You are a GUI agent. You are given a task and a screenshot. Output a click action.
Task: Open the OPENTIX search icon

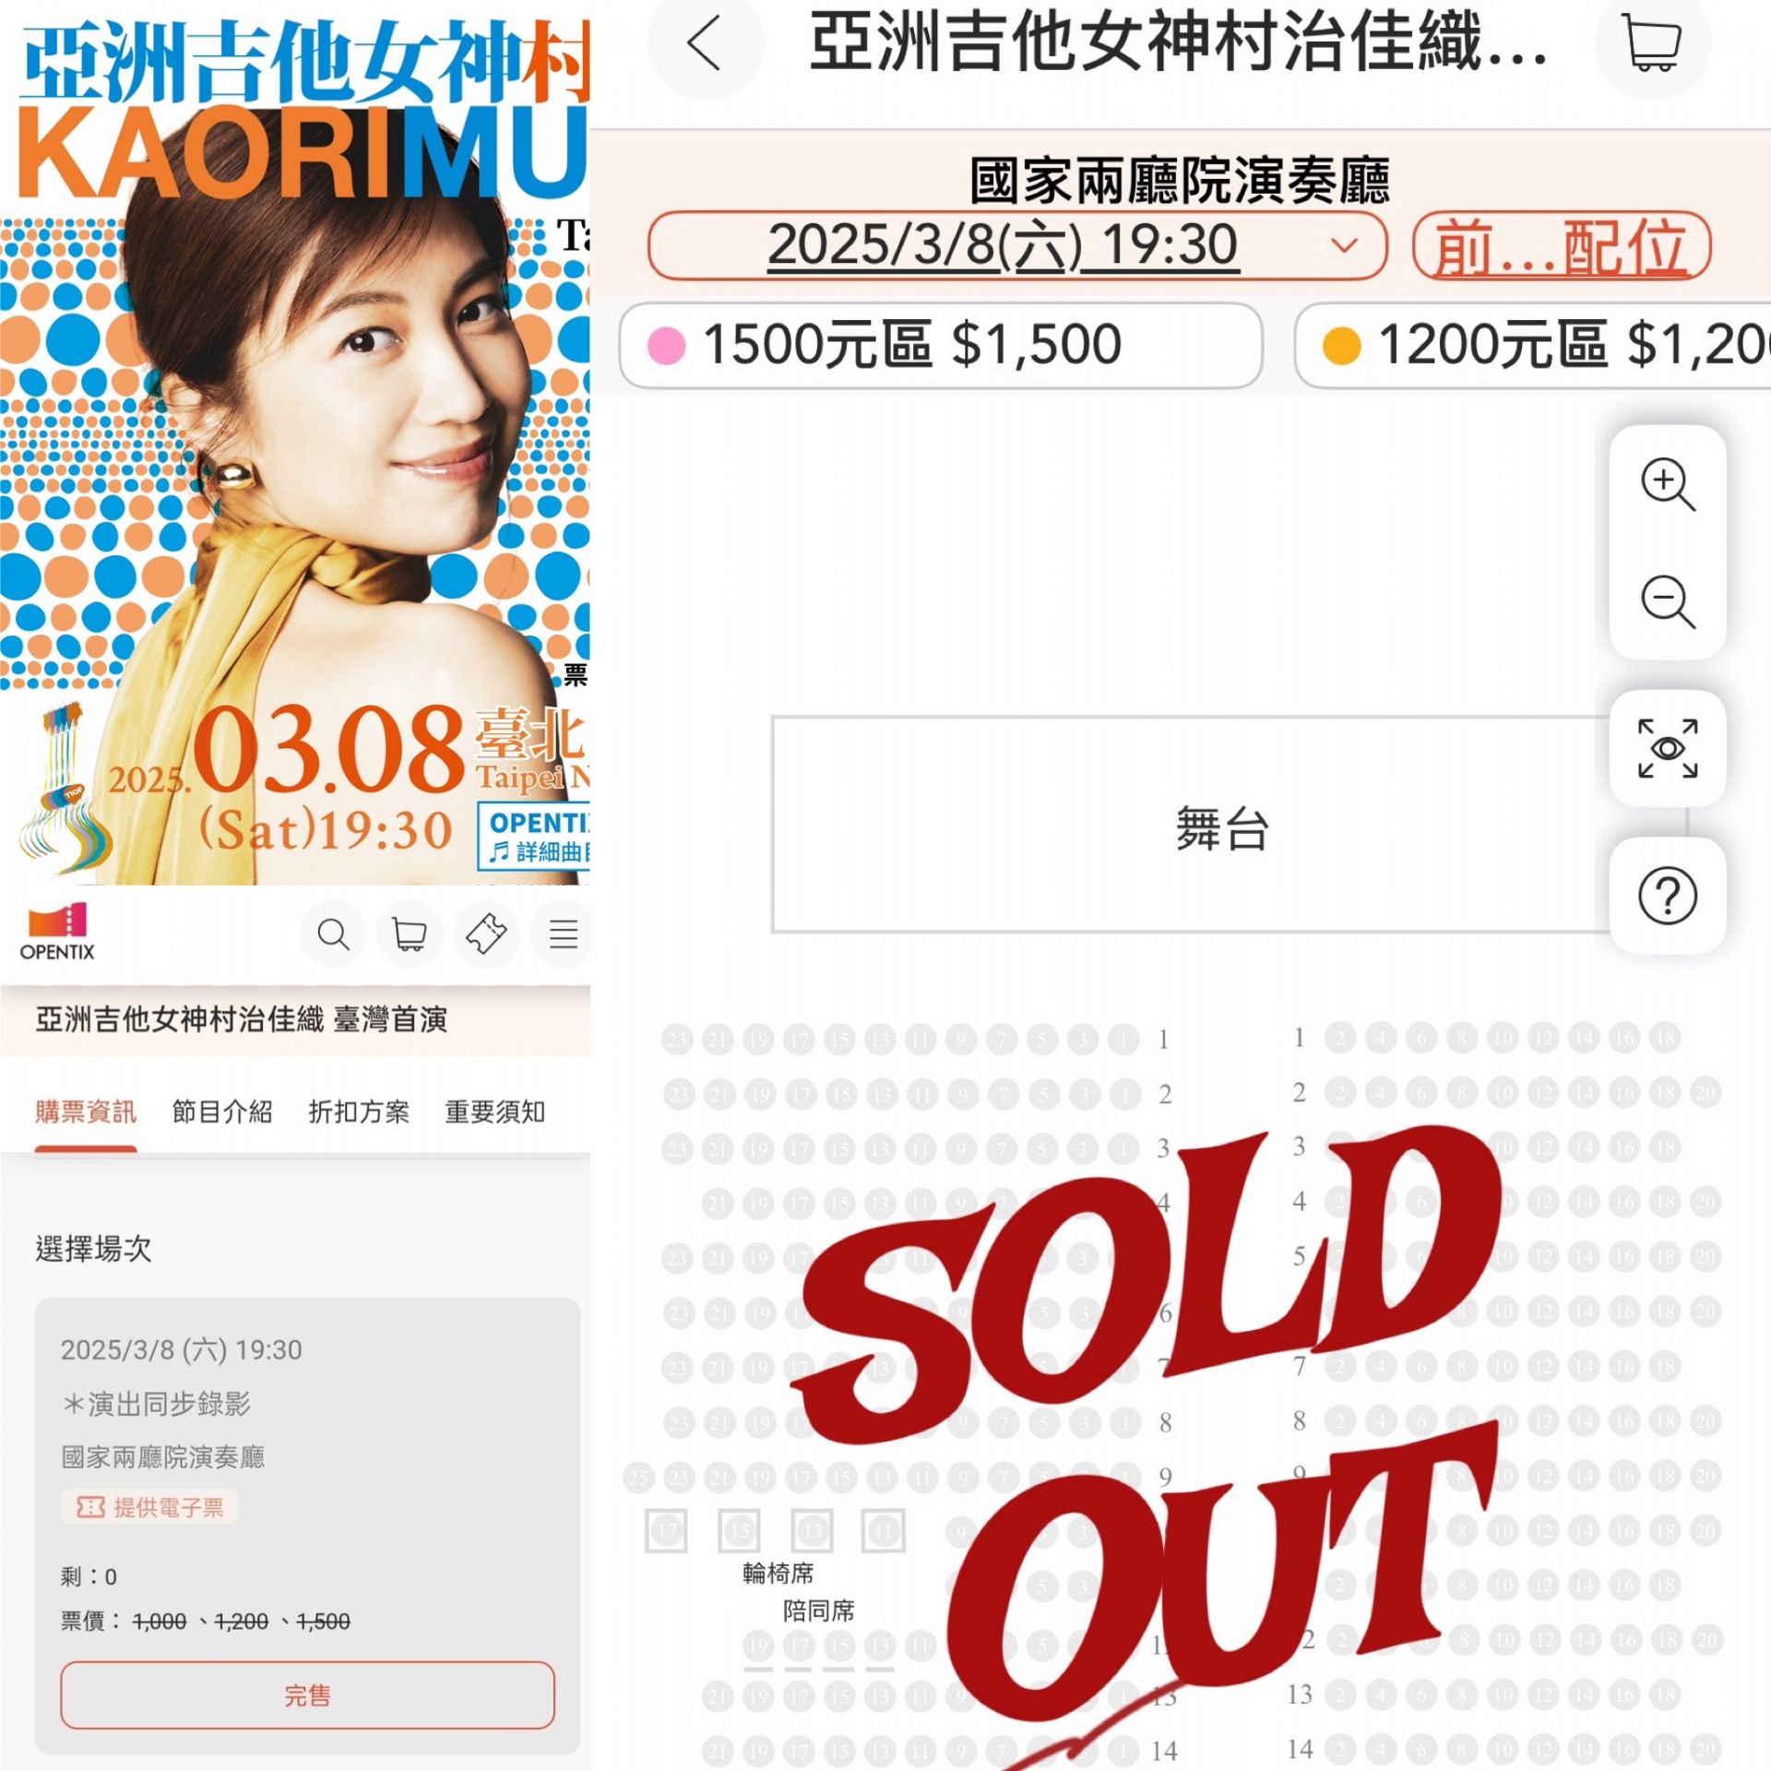333,934
